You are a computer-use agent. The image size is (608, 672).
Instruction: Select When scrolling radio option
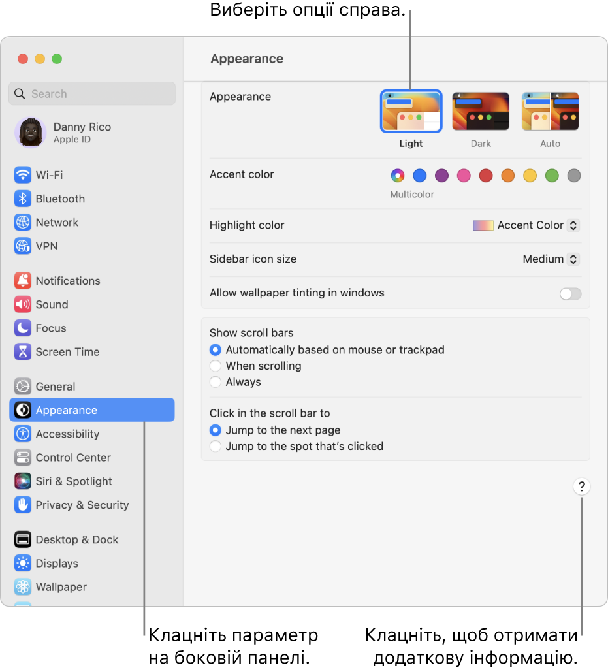coord(216,366)
